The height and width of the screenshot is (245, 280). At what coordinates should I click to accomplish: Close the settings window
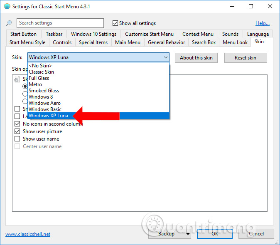pyautogui.click(x=270, y=6)
